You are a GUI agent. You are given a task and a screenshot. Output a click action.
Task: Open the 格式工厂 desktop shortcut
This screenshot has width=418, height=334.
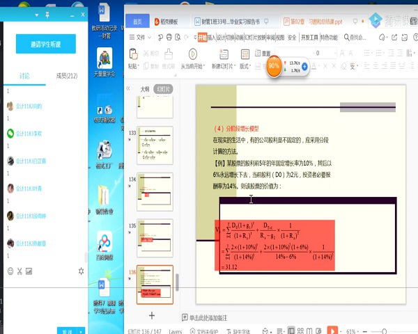[x=104, y=154]
